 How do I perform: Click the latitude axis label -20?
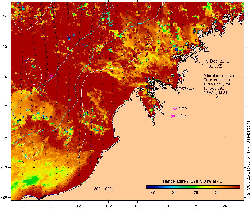tap(4, 197)
